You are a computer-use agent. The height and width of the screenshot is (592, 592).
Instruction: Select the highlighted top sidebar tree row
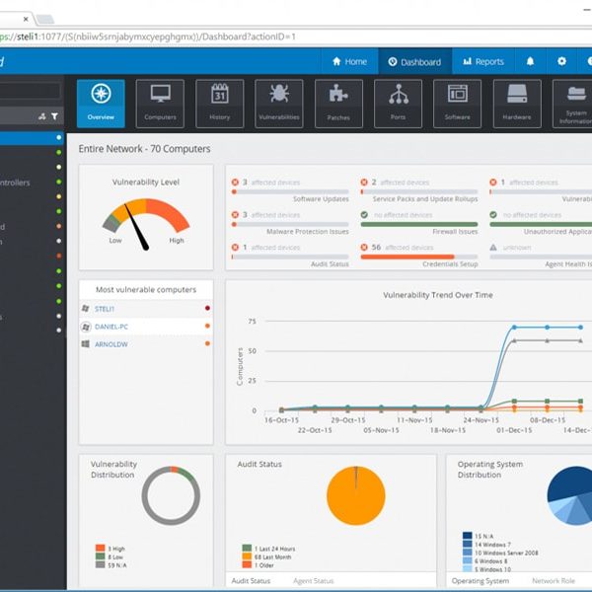point(32,138)
